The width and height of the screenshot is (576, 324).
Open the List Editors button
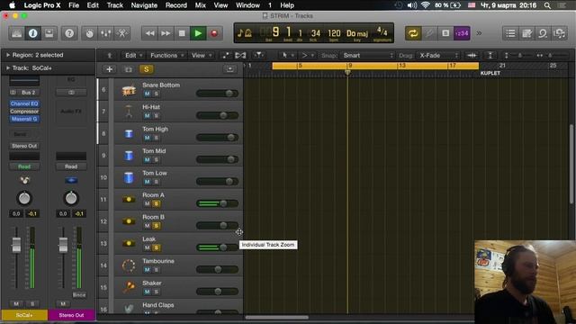pyautogui.click(x=510, y=33)
